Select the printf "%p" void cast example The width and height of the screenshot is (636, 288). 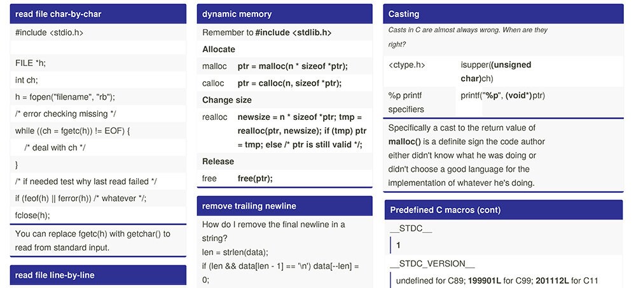[502, 96]
